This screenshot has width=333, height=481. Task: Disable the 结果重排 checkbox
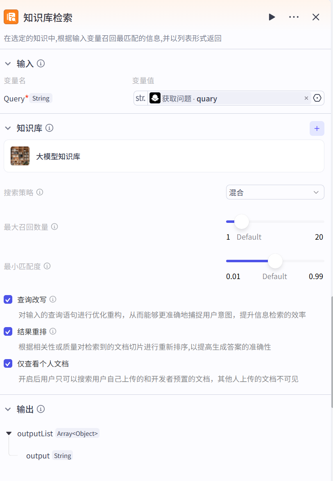point(8,331)
